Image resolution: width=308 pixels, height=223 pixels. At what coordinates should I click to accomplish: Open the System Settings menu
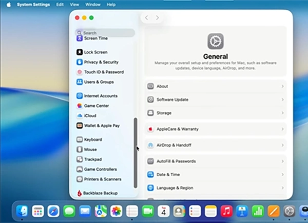pyautogui.click(x=33, y=5)
